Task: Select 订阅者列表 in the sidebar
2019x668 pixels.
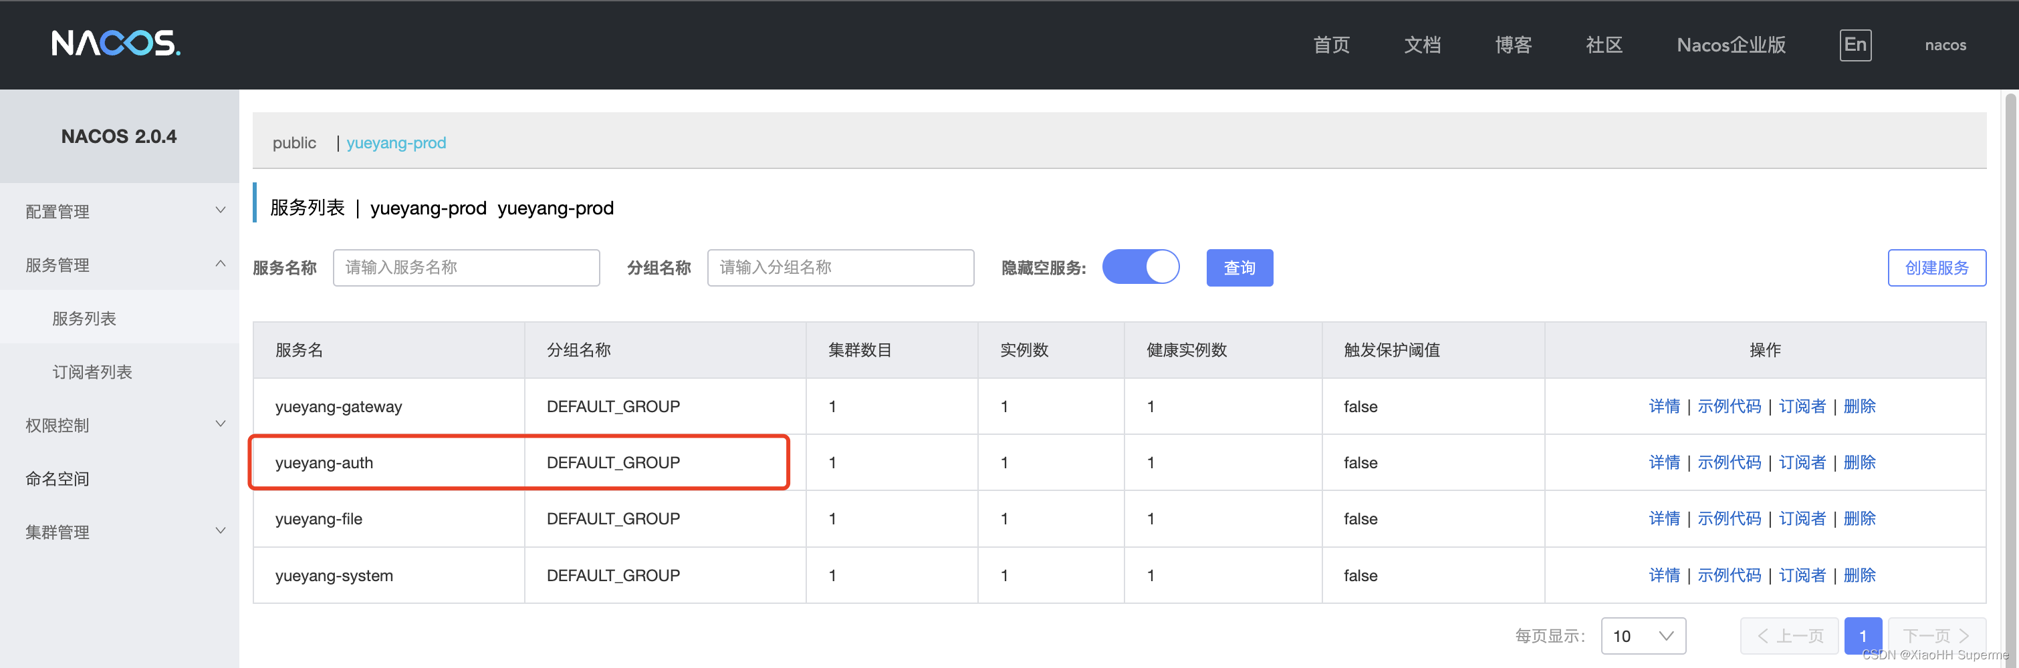Action: [119, 371]
